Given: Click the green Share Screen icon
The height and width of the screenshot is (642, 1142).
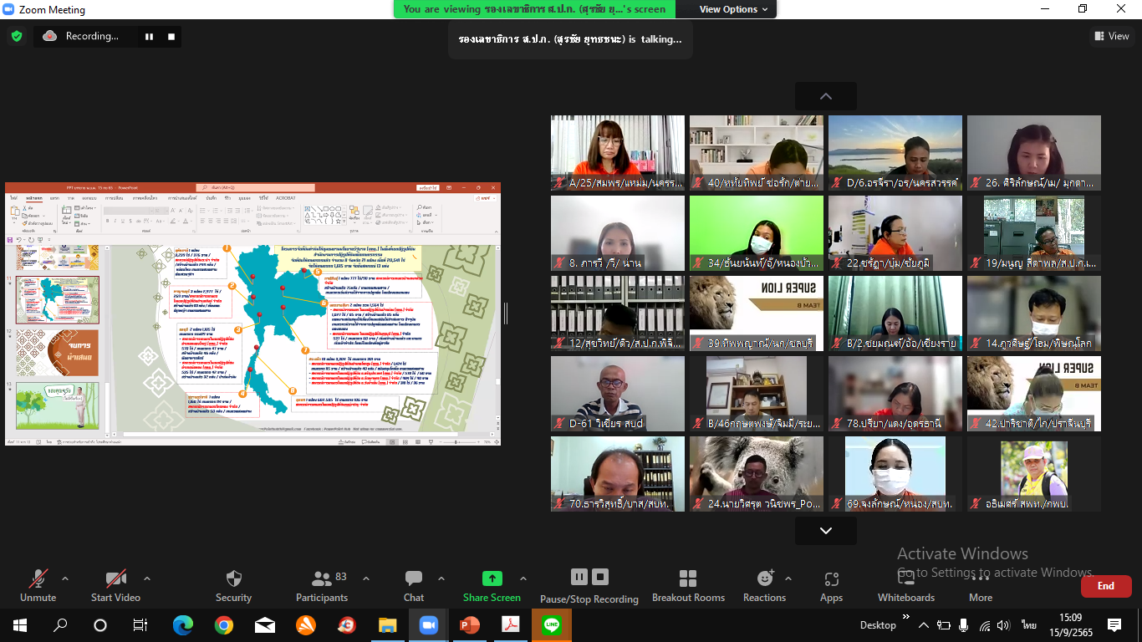Looking at the screenshot, I should (x=492, y=578).
